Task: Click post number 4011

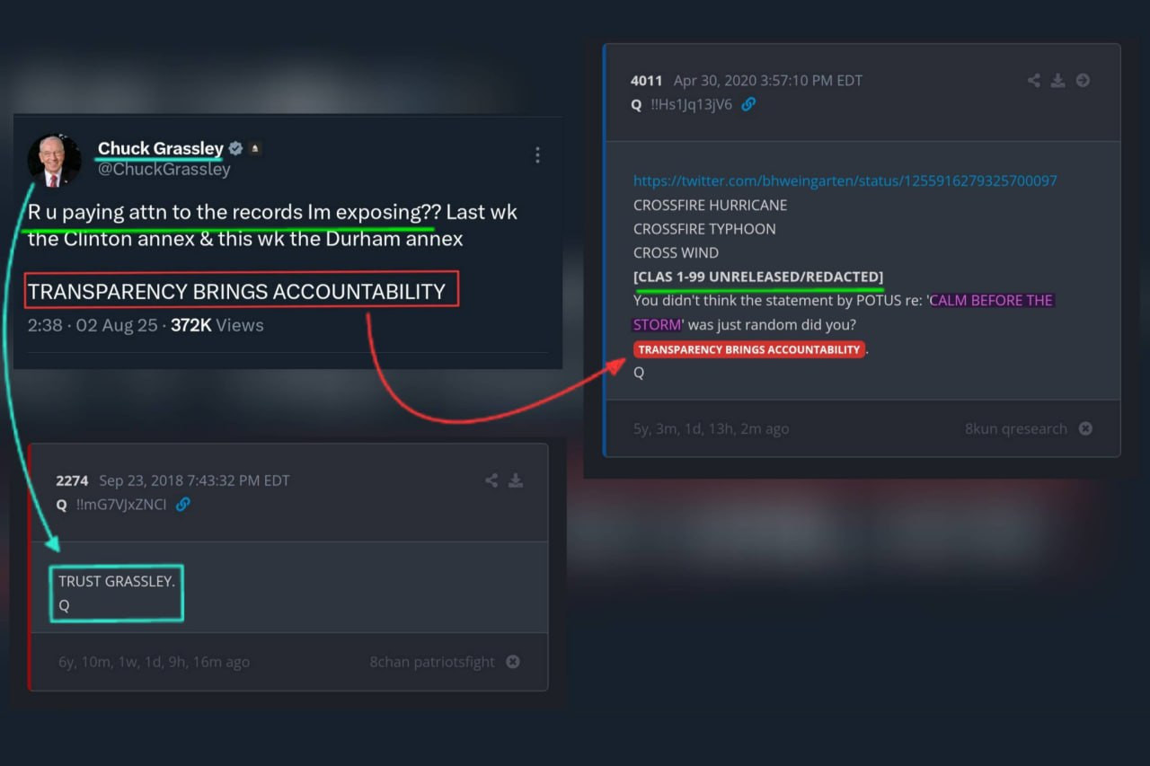Action: (647, 81)
